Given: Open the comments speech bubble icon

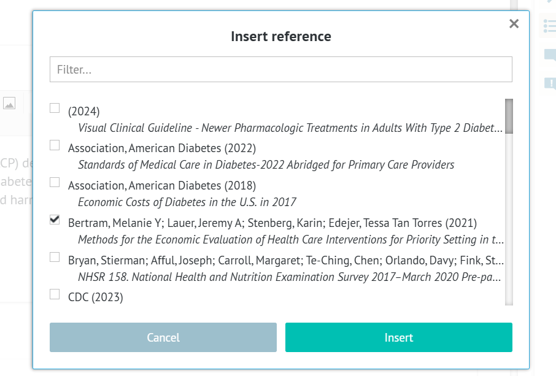Looking at the screenshot, I should click(549, 56).
